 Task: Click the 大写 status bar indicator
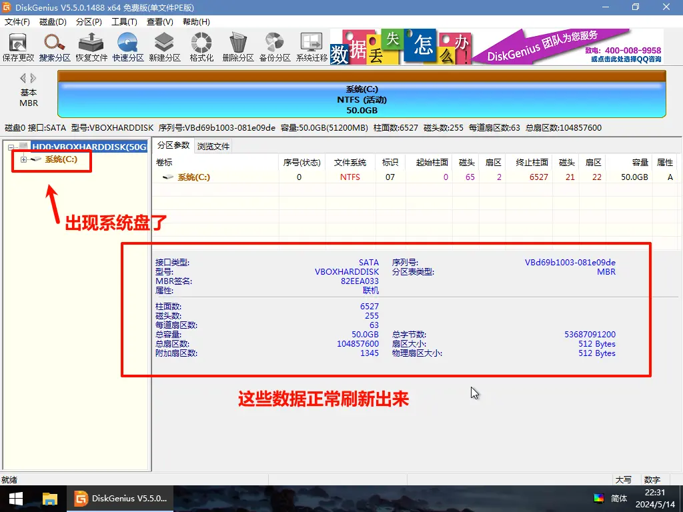(x=624, y=480)
